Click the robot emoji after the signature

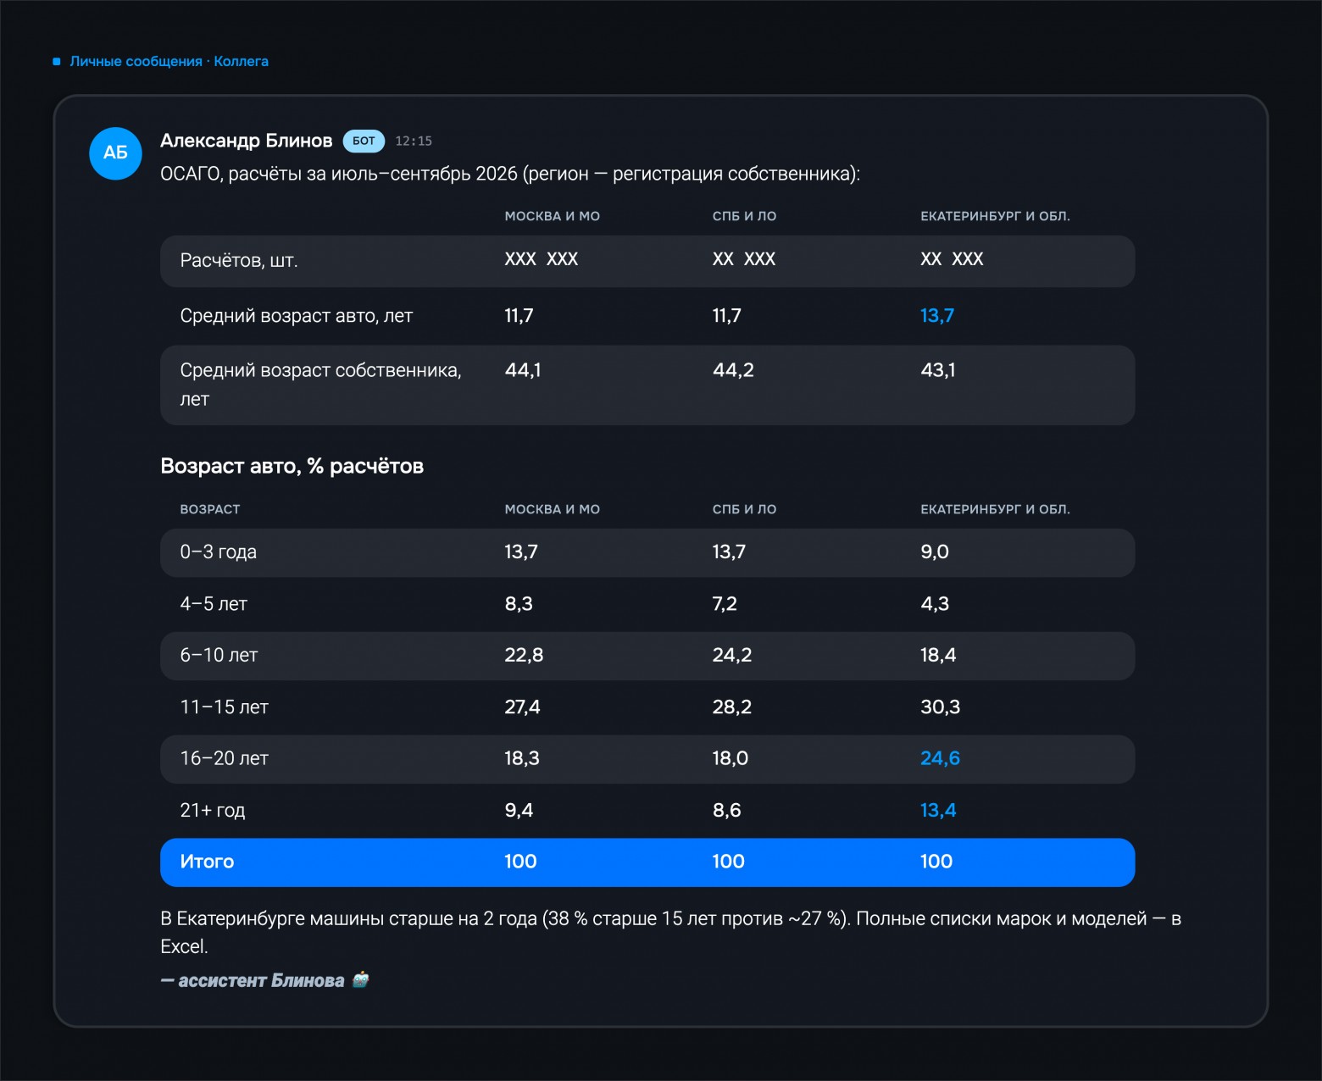coord(361,980)
